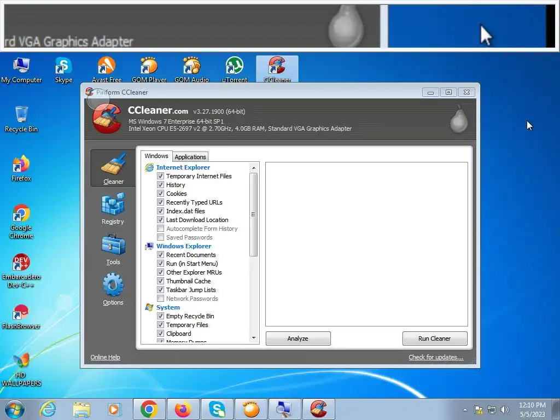Image resolution: width=560 pixels, height=420 pixels.
Task: Click the System section icon
Action: (149, 307)
